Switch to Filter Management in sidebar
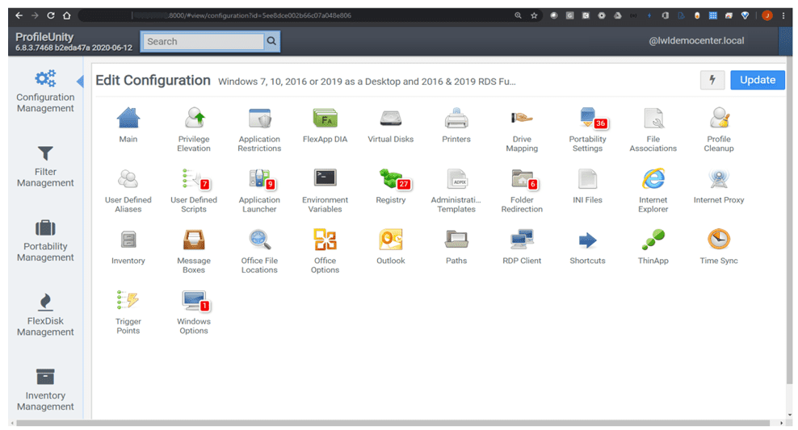Screen dimensions: 798x430 click(x=45, y=165)
